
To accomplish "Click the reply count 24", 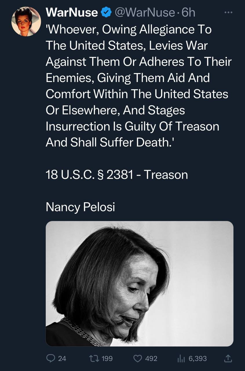I will click(x=62, y=359).
